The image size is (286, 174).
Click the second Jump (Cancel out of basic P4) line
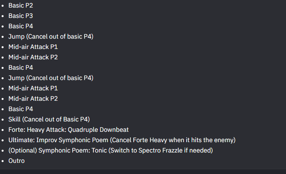pyautogui.click(x=51, y=78)
